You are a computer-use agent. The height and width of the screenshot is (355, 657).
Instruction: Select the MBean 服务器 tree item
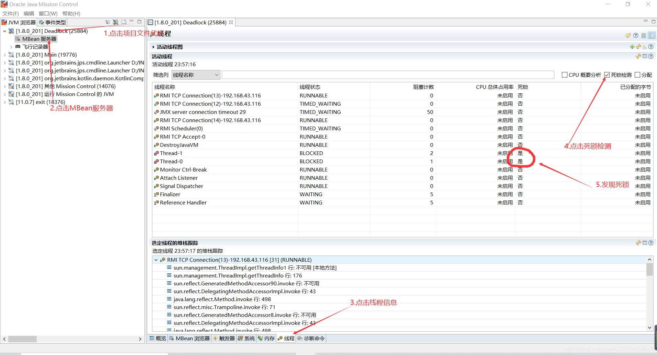tap(39, 39)
